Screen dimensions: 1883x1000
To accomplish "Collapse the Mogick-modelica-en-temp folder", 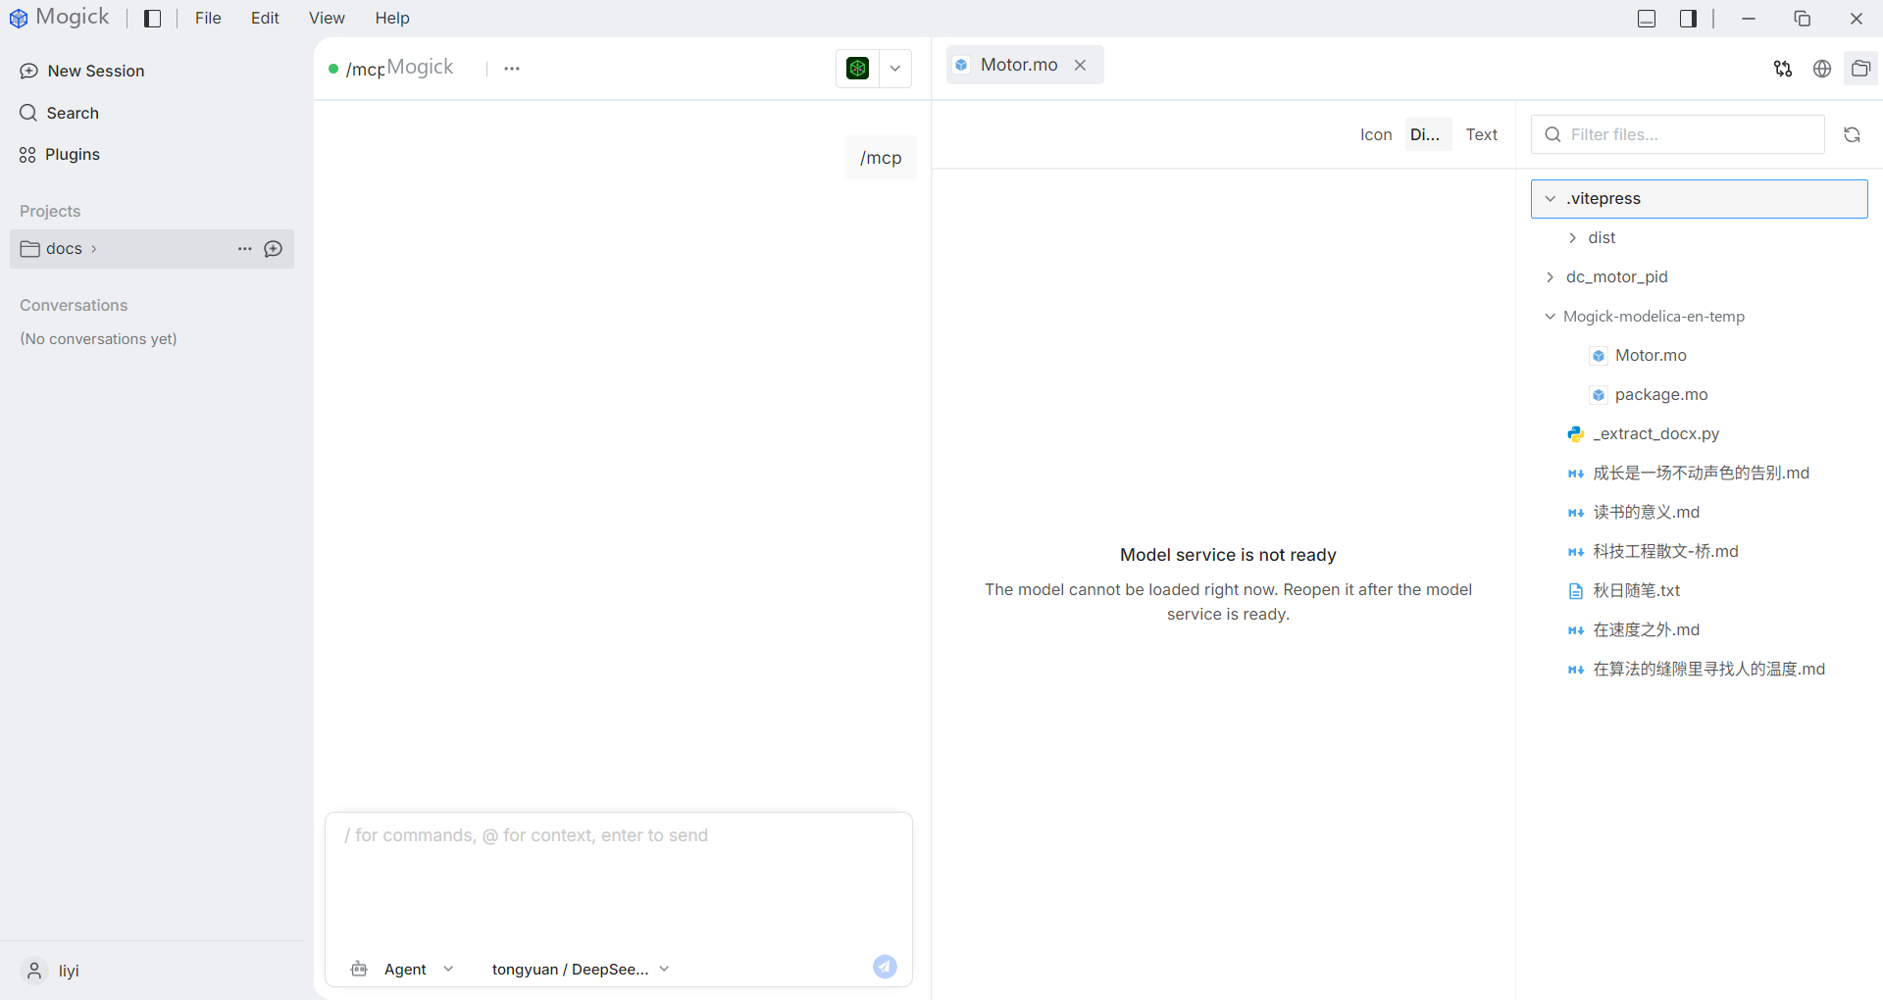I will click(x=1700, y=317).
